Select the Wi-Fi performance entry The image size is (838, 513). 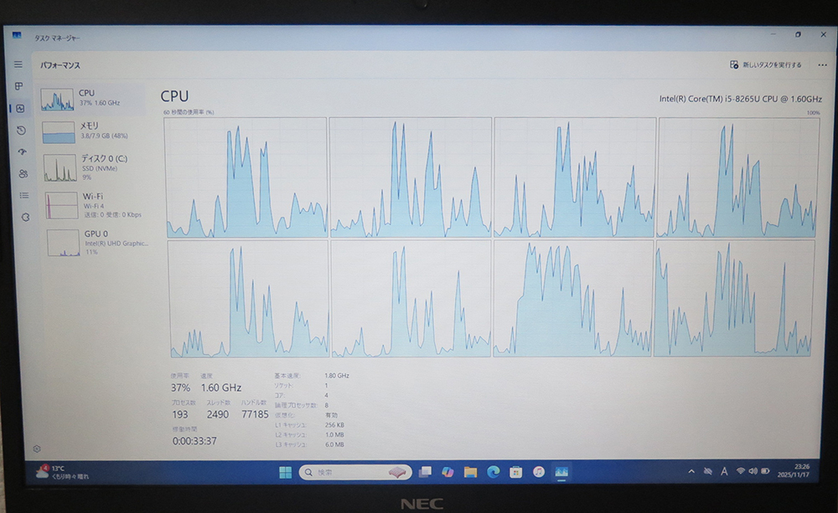point(96,205)
